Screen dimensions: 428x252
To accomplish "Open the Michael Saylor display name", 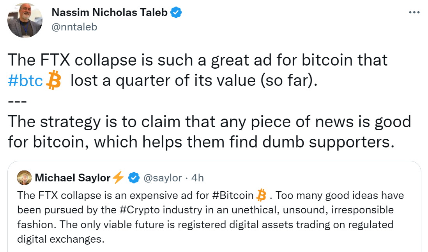I will (73, 178).
